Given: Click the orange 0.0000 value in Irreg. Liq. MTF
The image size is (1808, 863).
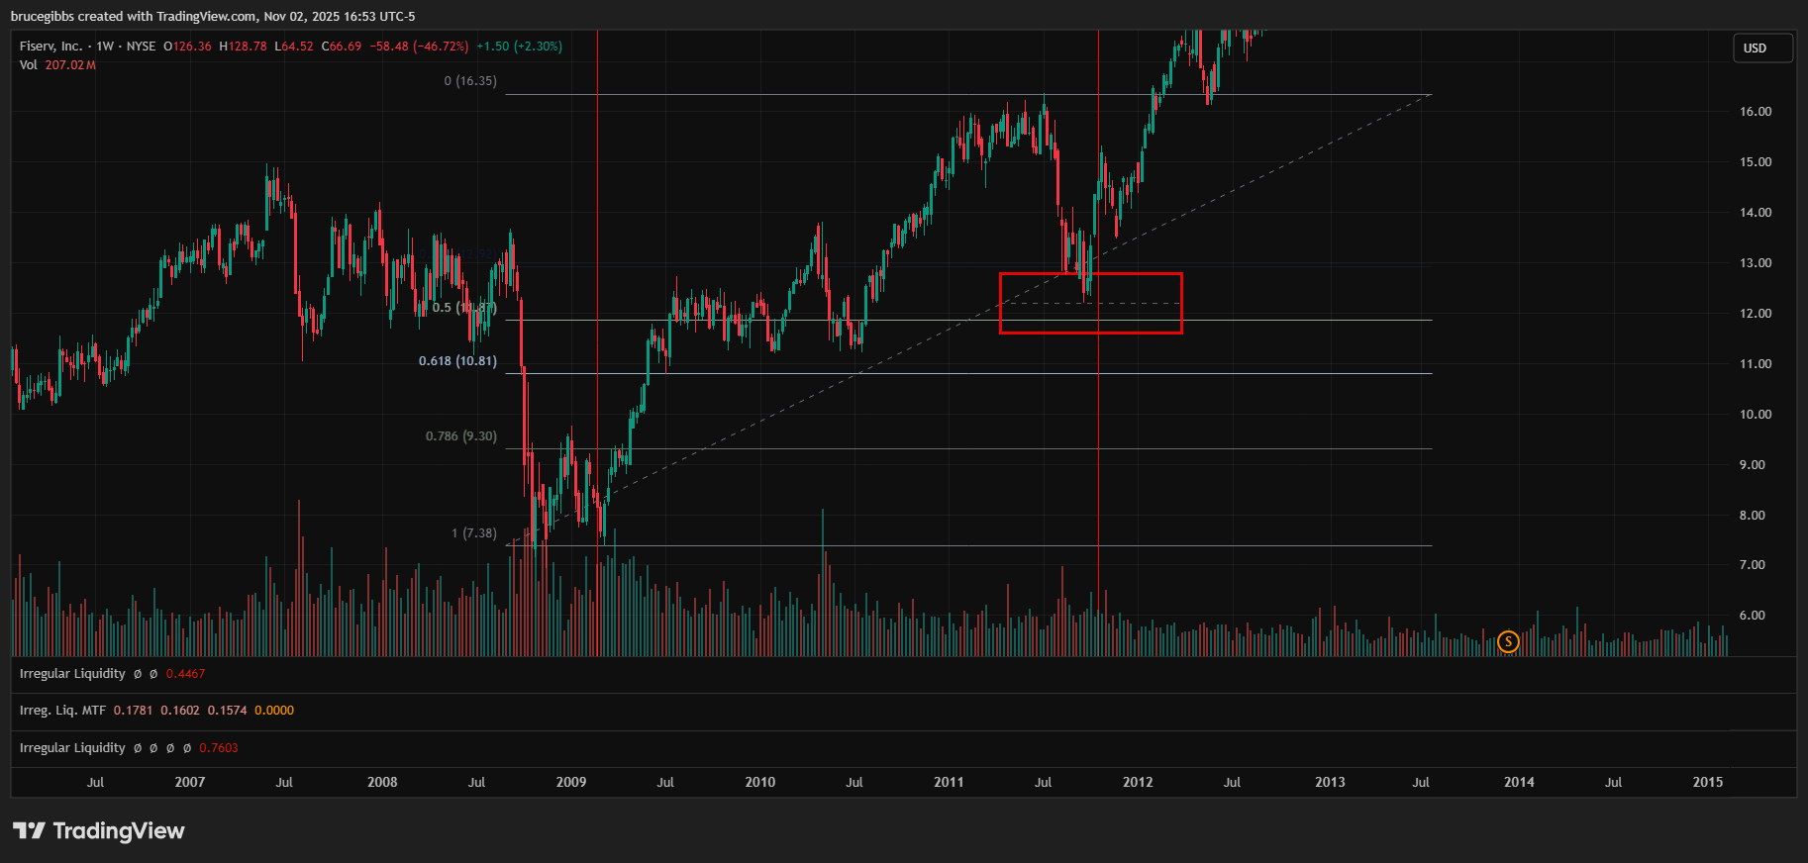Looking at the screenshot, I should point(274,711).
